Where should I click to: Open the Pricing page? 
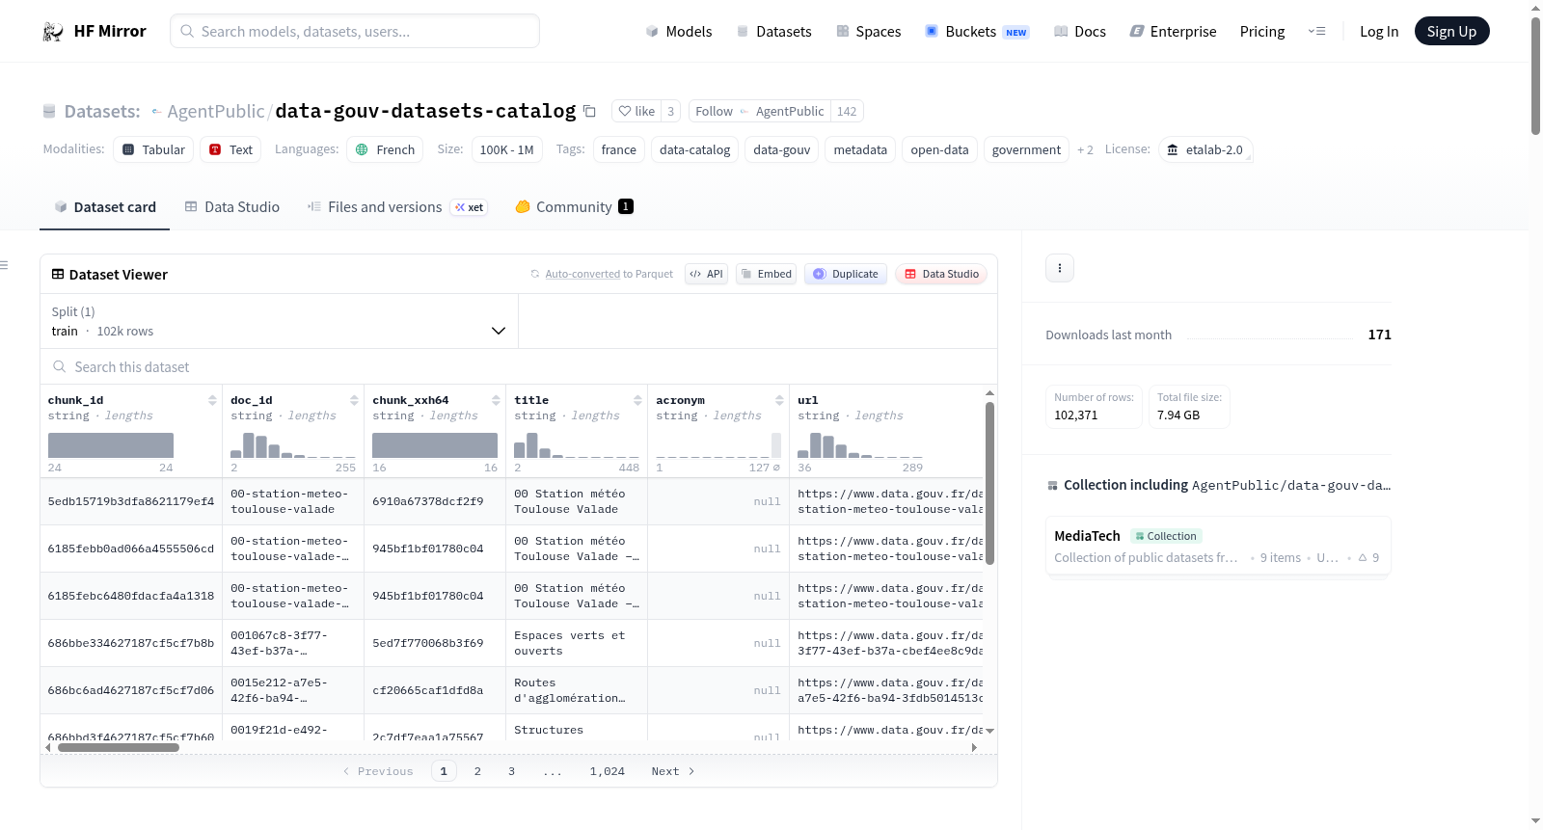coord(1262,32)
